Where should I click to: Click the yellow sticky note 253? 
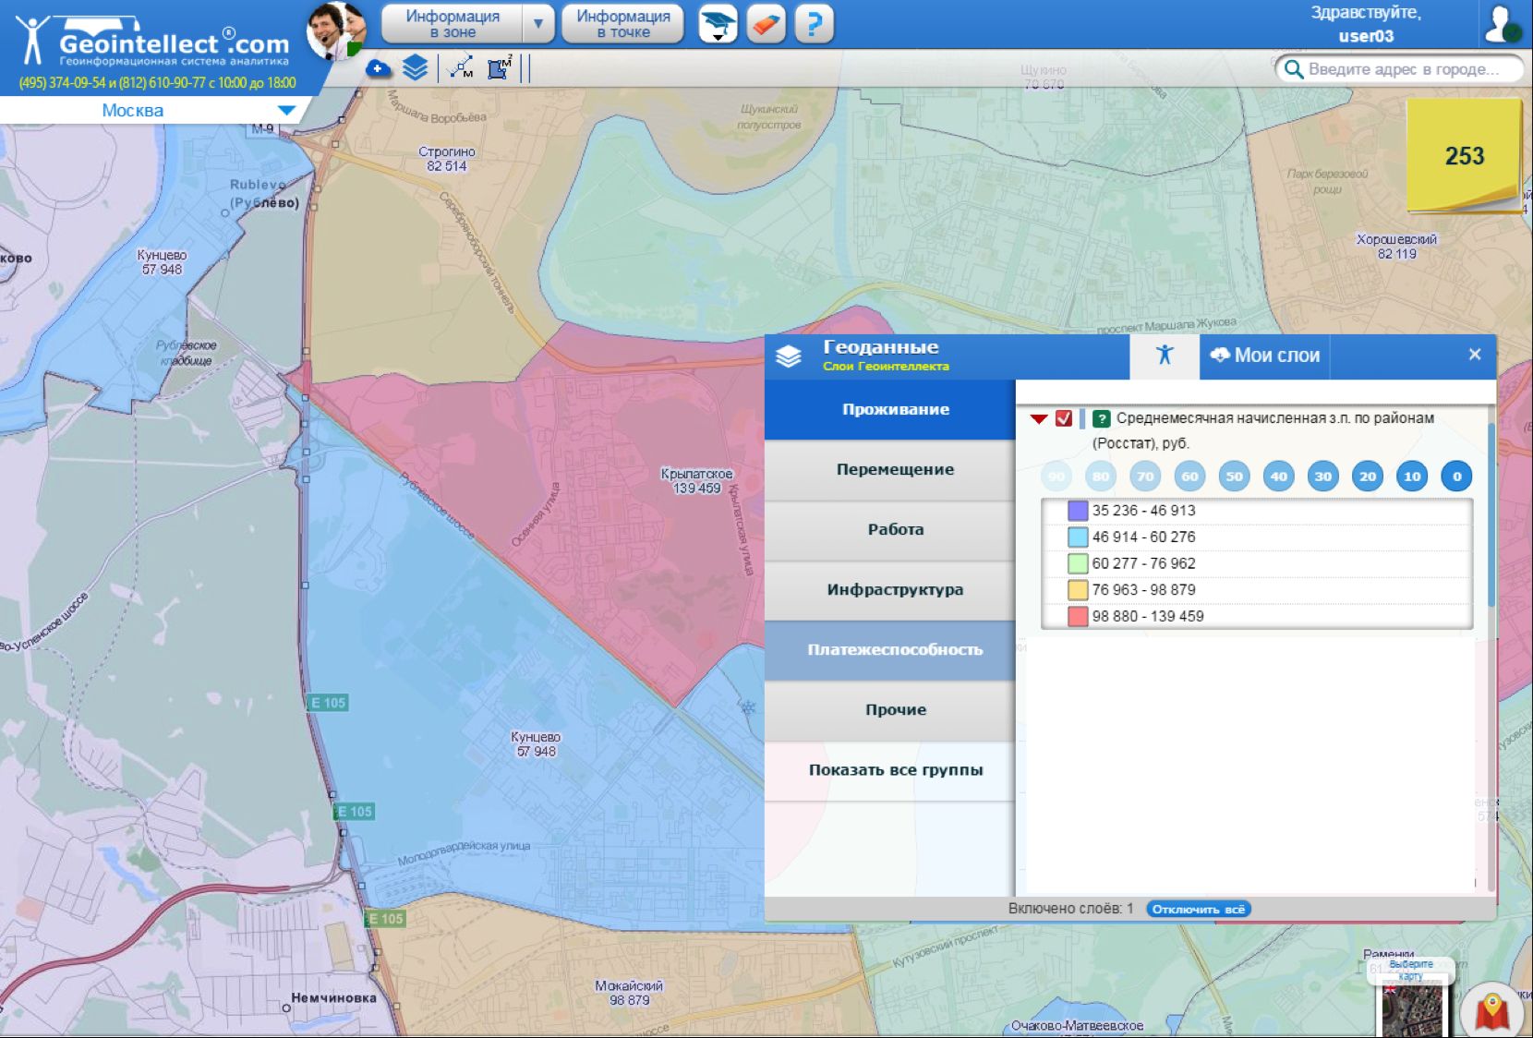[1464, 155]
